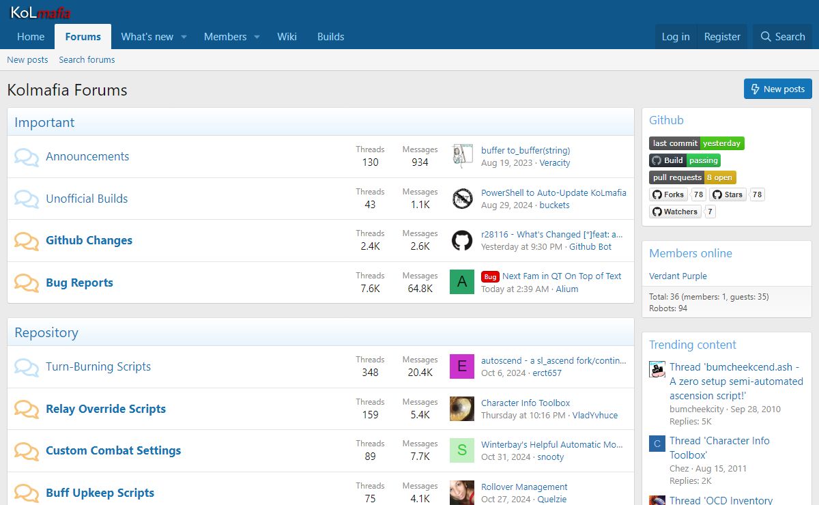Open the Announcements forum
The image size is (819, 505).
87,157
